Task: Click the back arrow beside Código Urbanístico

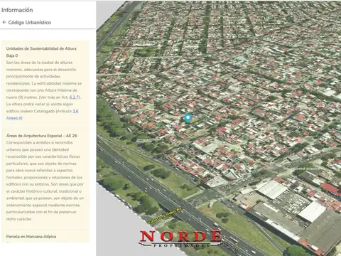Action: (4, 22)
